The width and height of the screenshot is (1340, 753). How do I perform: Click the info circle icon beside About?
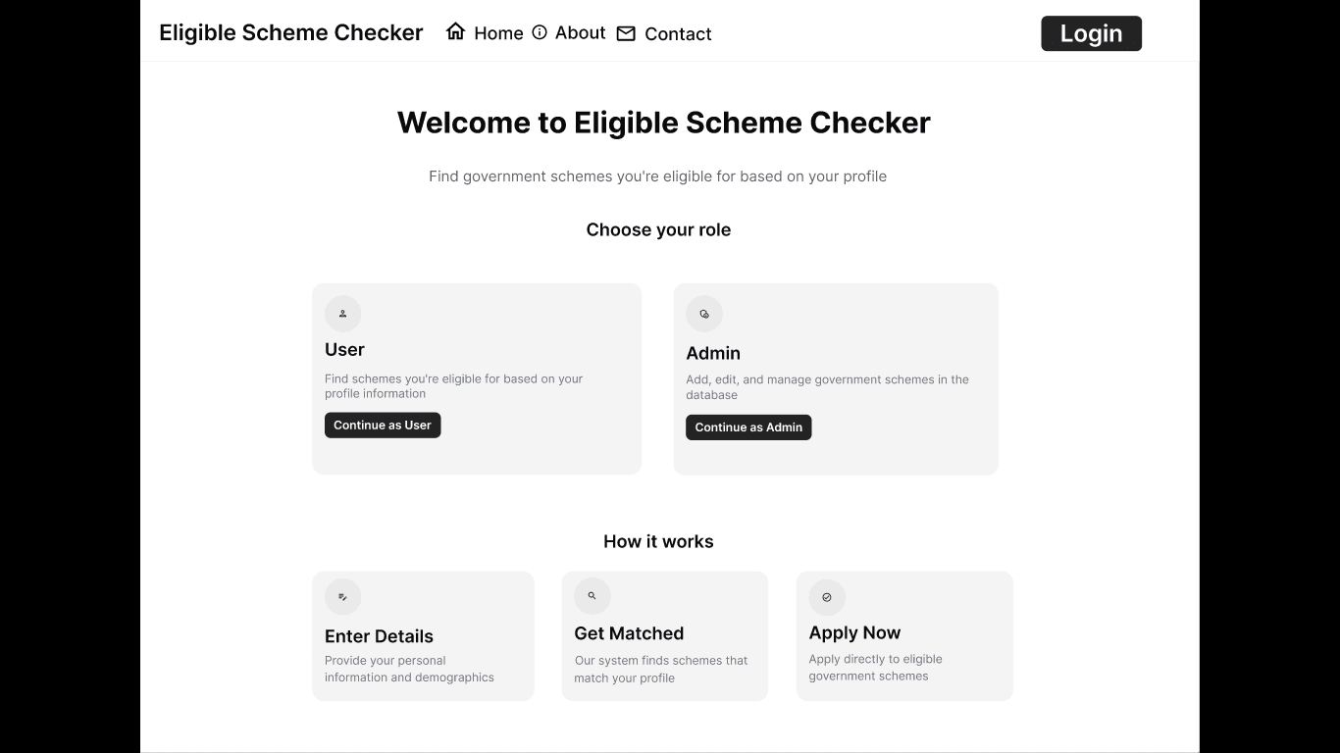[x=540, y=32]
